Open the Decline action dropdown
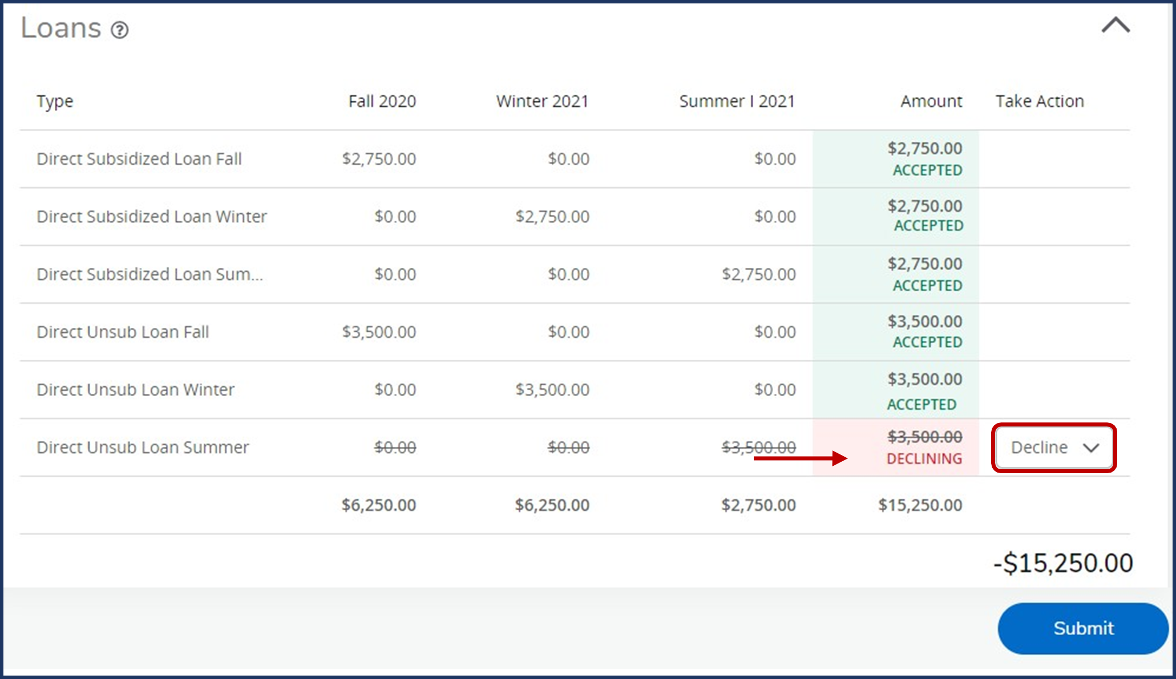This screenshot has height=679, width=1176. [x=1054, y=448]
